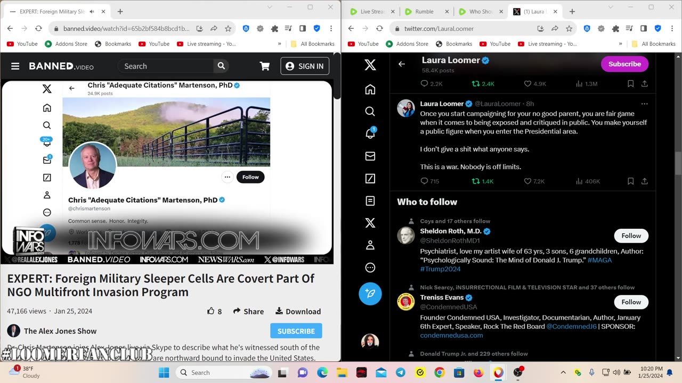
Task: Open side panel icon in Twitter window
Action: 644,29
